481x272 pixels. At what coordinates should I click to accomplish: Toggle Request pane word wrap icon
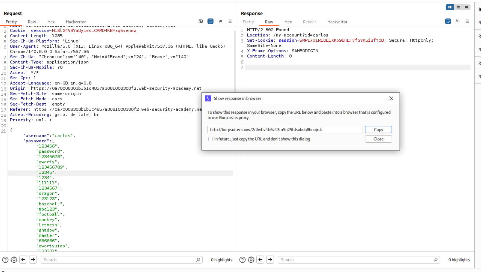click(x=210, y=21)
